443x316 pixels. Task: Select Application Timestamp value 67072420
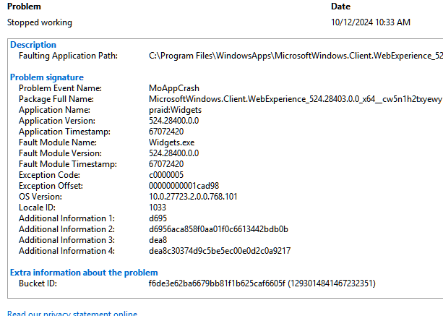(166, 132)
